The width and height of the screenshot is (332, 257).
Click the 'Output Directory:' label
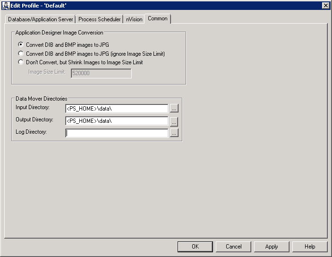pos(34,120)
